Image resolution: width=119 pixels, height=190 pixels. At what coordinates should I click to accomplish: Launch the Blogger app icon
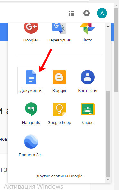tap(59, 77)
